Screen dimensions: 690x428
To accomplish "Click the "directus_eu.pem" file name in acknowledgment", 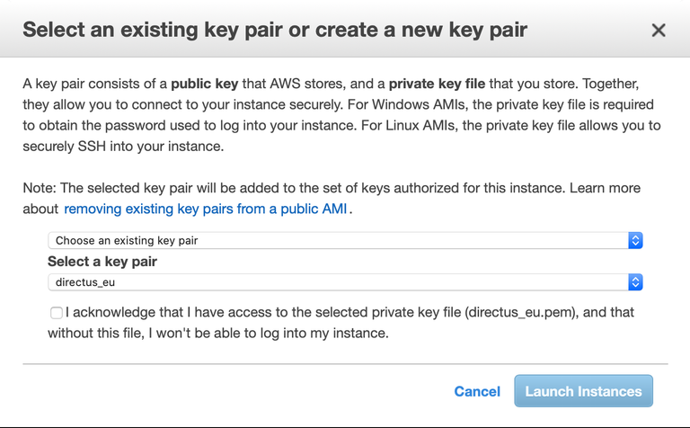I will pos(522,313).
